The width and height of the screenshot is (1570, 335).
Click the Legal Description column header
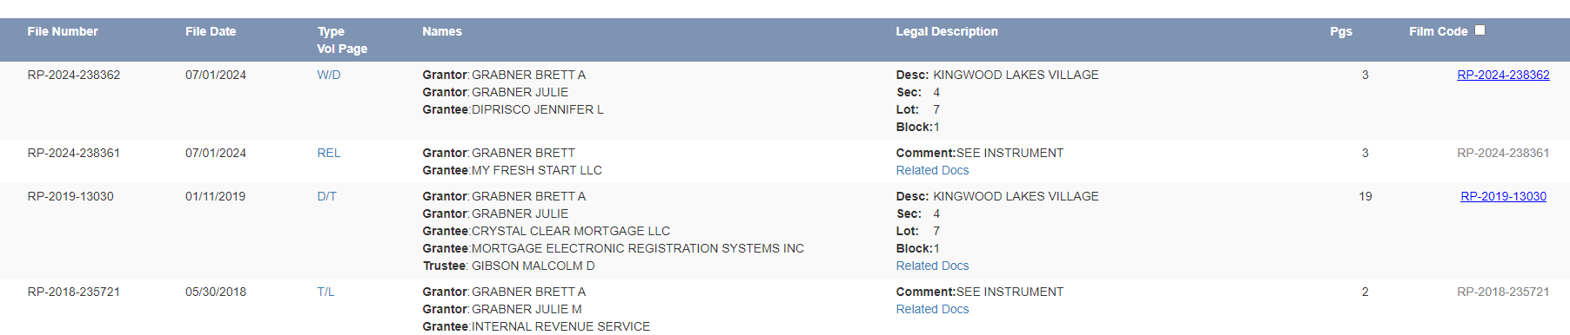[947, 31]
